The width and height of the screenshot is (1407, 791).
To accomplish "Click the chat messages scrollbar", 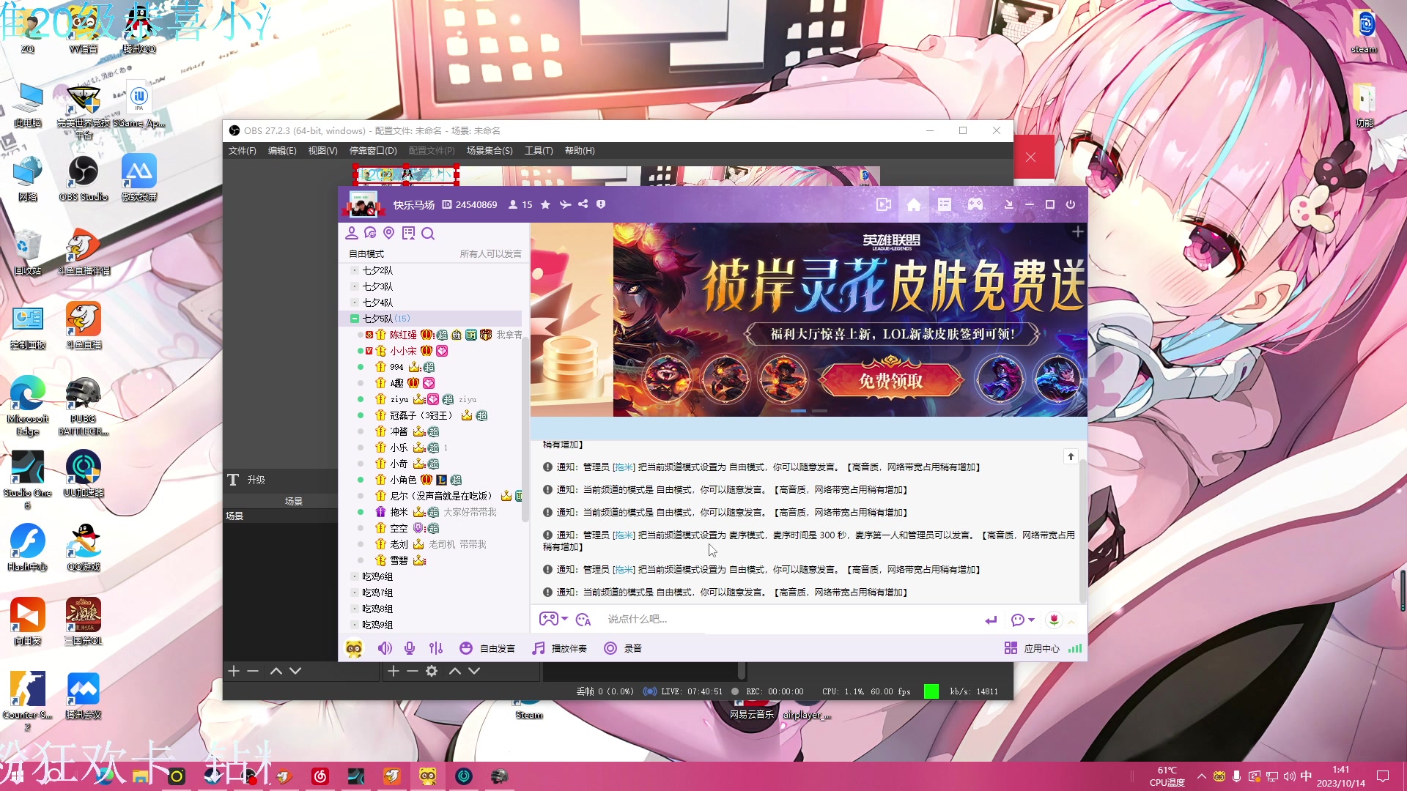I will (x=1083, y=531).
